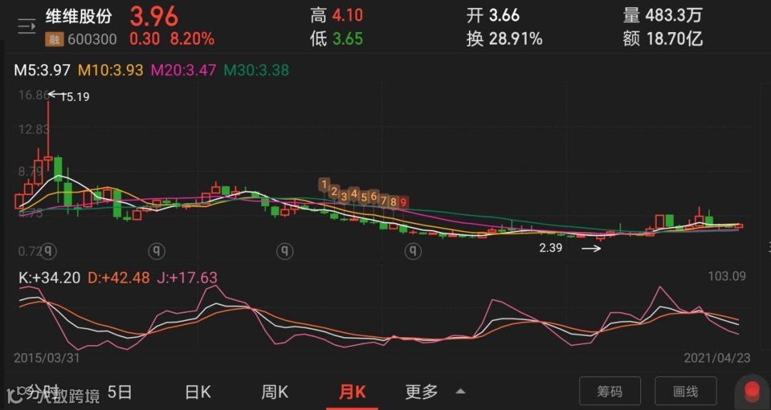The height and width of the screenshot is (410, 771).
Task: Click the M20:3.47 moving average label
Action: 183,70
